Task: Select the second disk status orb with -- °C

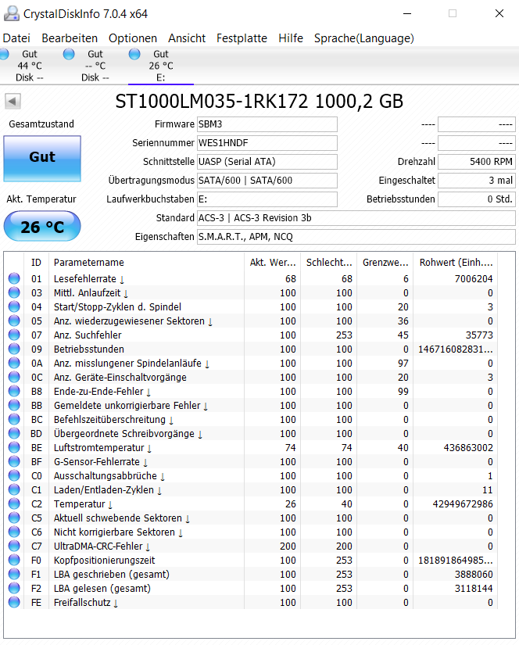Action: click(69, 54)
